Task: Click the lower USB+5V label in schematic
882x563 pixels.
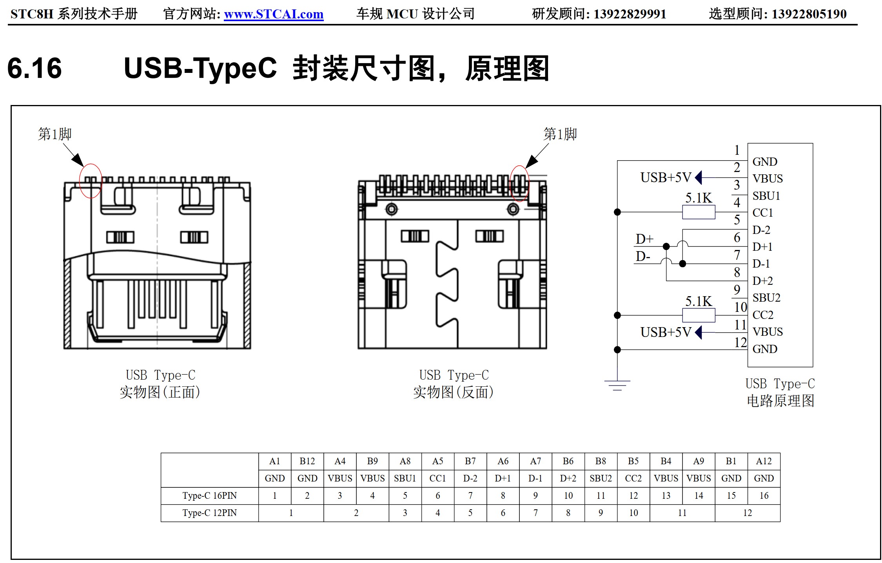Action: pos(666,332)
